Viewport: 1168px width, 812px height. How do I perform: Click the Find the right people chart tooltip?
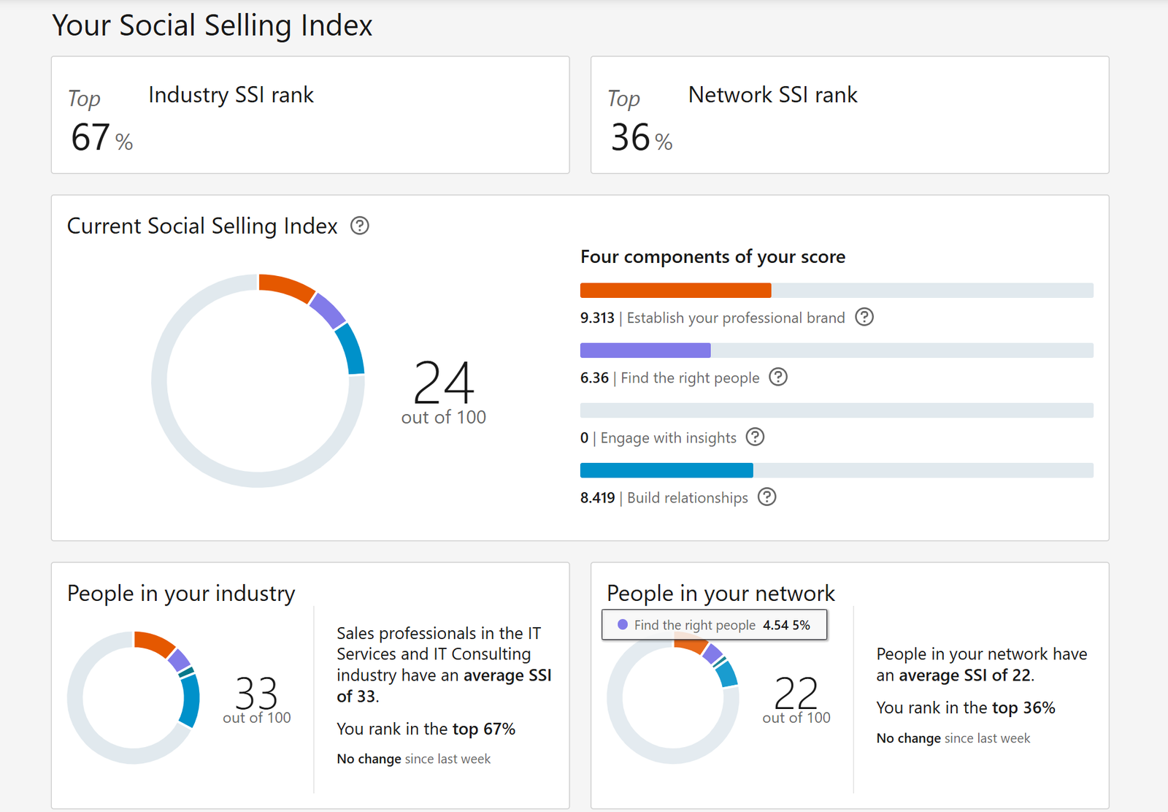(x=714, y=625)
